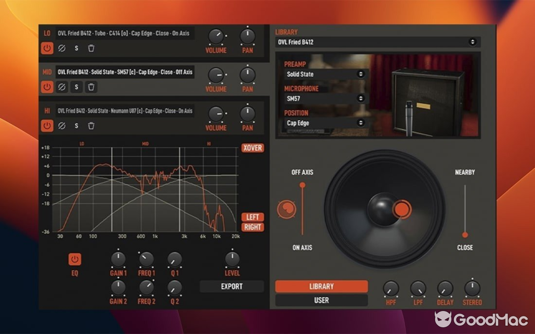
Task: Click the trash icon on the MID channel
Action: (91, 87)
